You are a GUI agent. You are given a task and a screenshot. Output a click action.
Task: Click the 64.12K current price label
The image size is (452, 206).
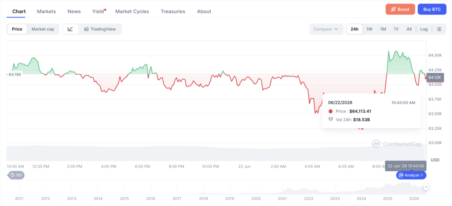coord(433,78)
